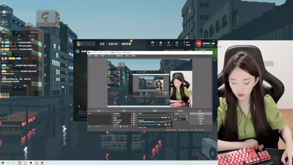This screenshot has height=165, width=293.
Task: Click the Scenes panel header dock icon
Action: point(111,111)
